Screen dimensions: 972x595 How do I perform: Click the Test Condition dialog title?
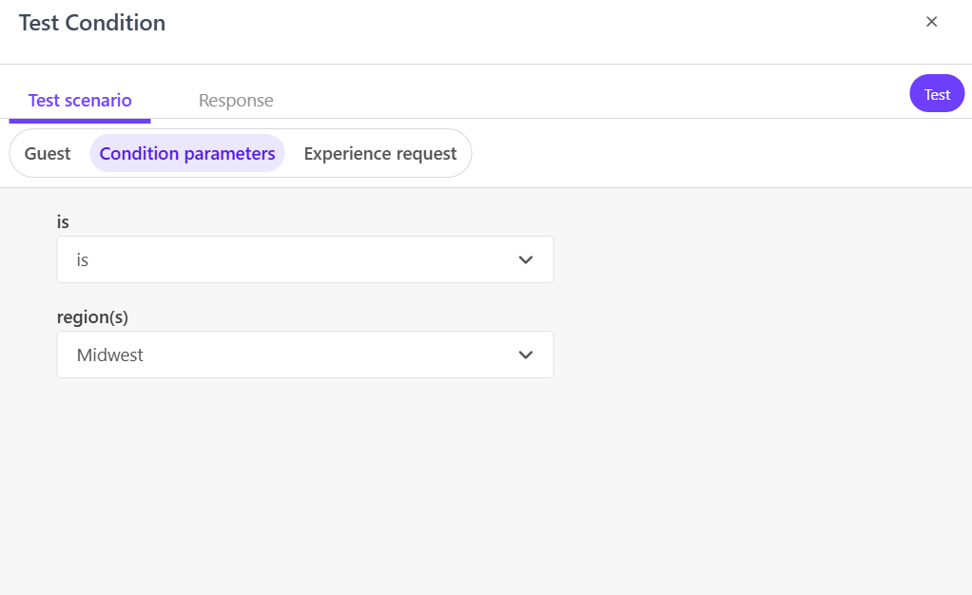pos(91,22)
